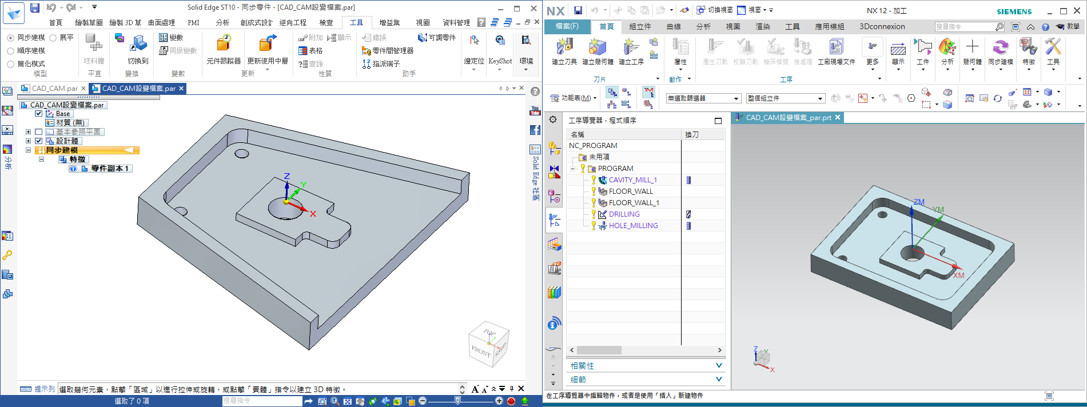Click the 切換到 icon in Solid Edge ribbon

138,49
